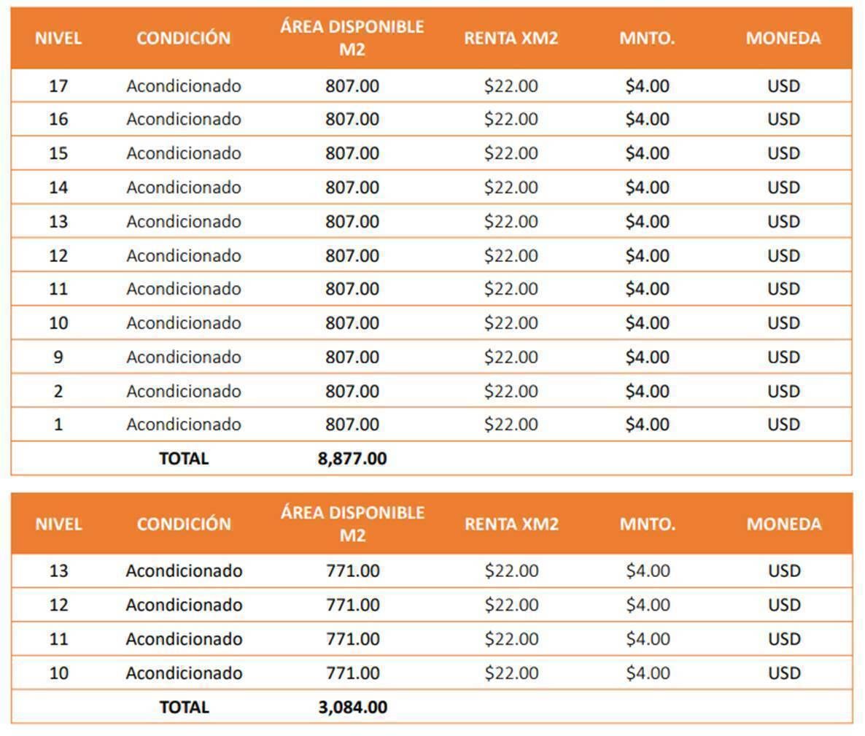Select level 16 row's Acondicionado cell
The width and height of the screenshot is (865, 736).
(184, 119)
